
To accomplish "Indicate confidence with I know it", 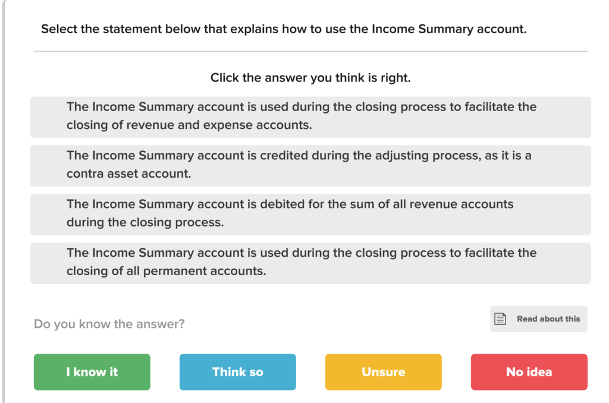I will pyautogui.click(x=92, y=371).
